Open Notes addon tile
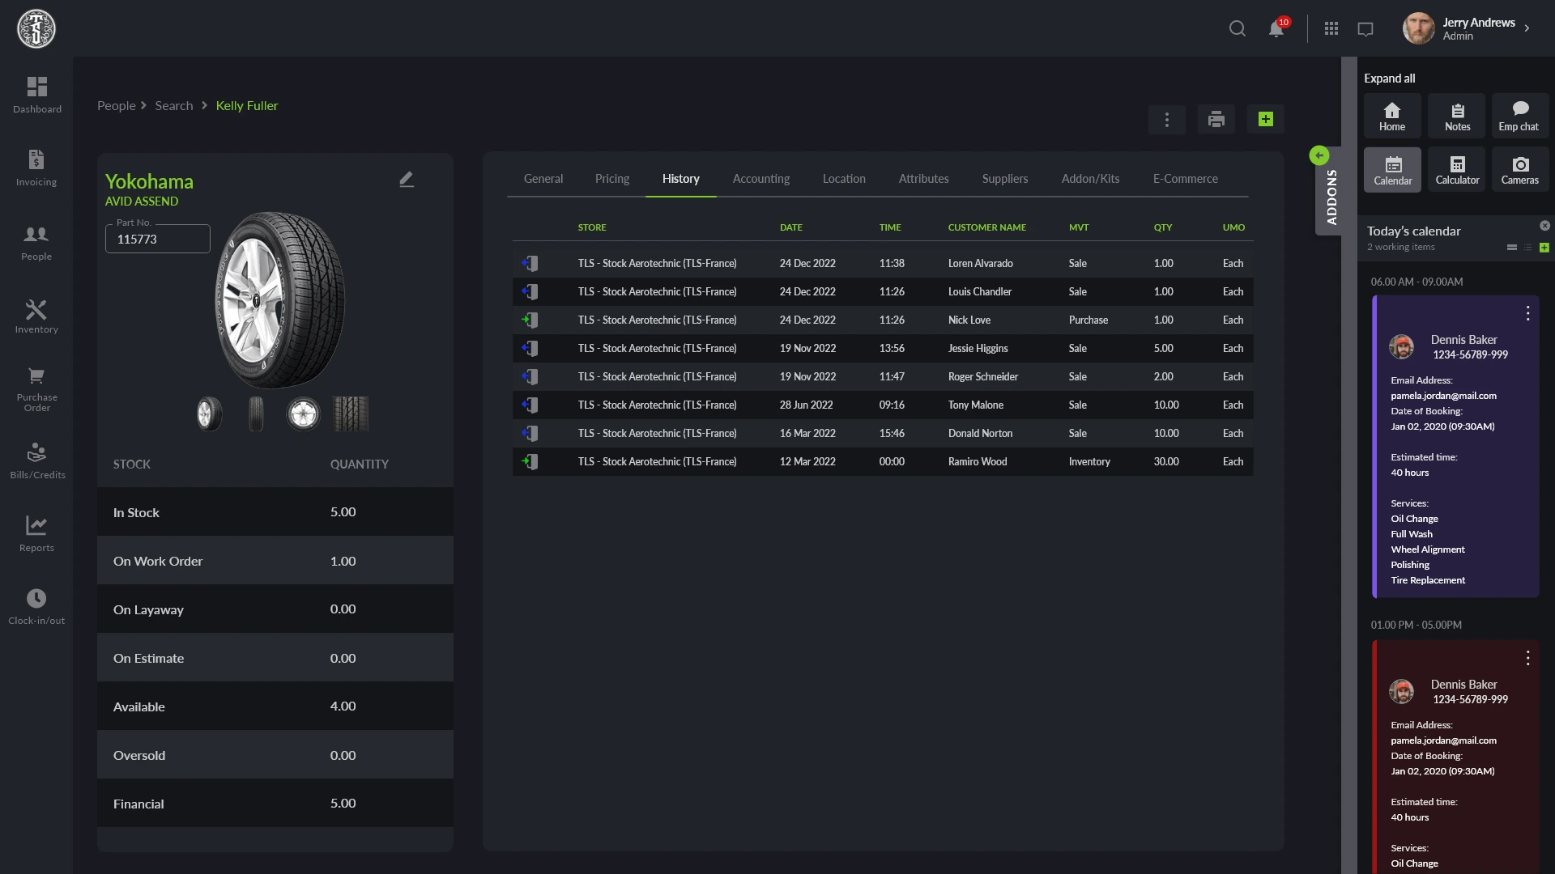Image resolution: width=1555 pixels, height=874 pixels. point(1457,116)
